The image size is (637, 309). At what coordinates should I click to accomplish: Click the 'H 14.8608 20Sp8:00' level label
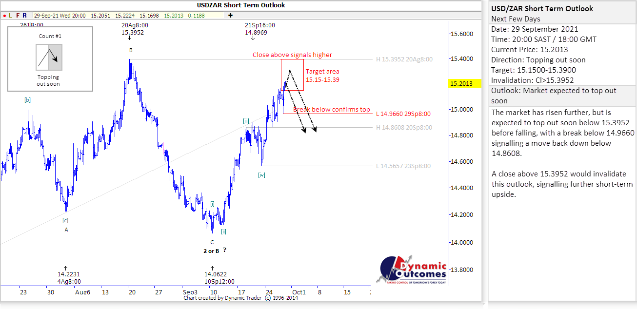pyautogui.click(x=404, y=128)
